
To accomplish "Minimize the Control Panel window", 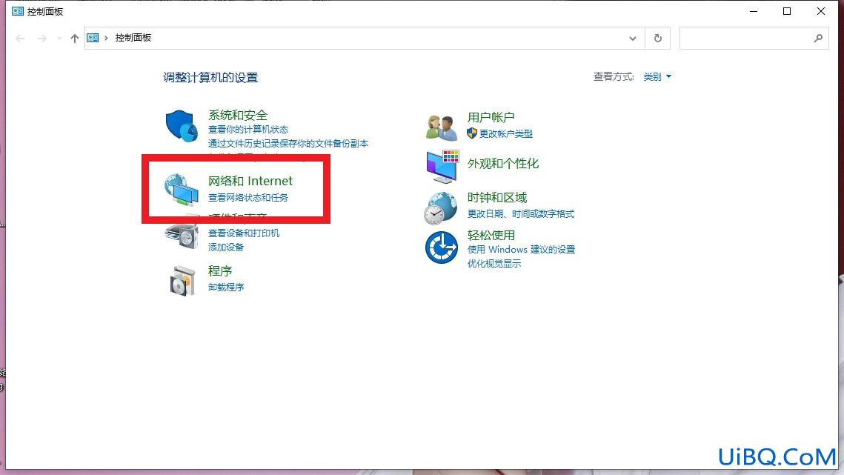I will 754,11.
